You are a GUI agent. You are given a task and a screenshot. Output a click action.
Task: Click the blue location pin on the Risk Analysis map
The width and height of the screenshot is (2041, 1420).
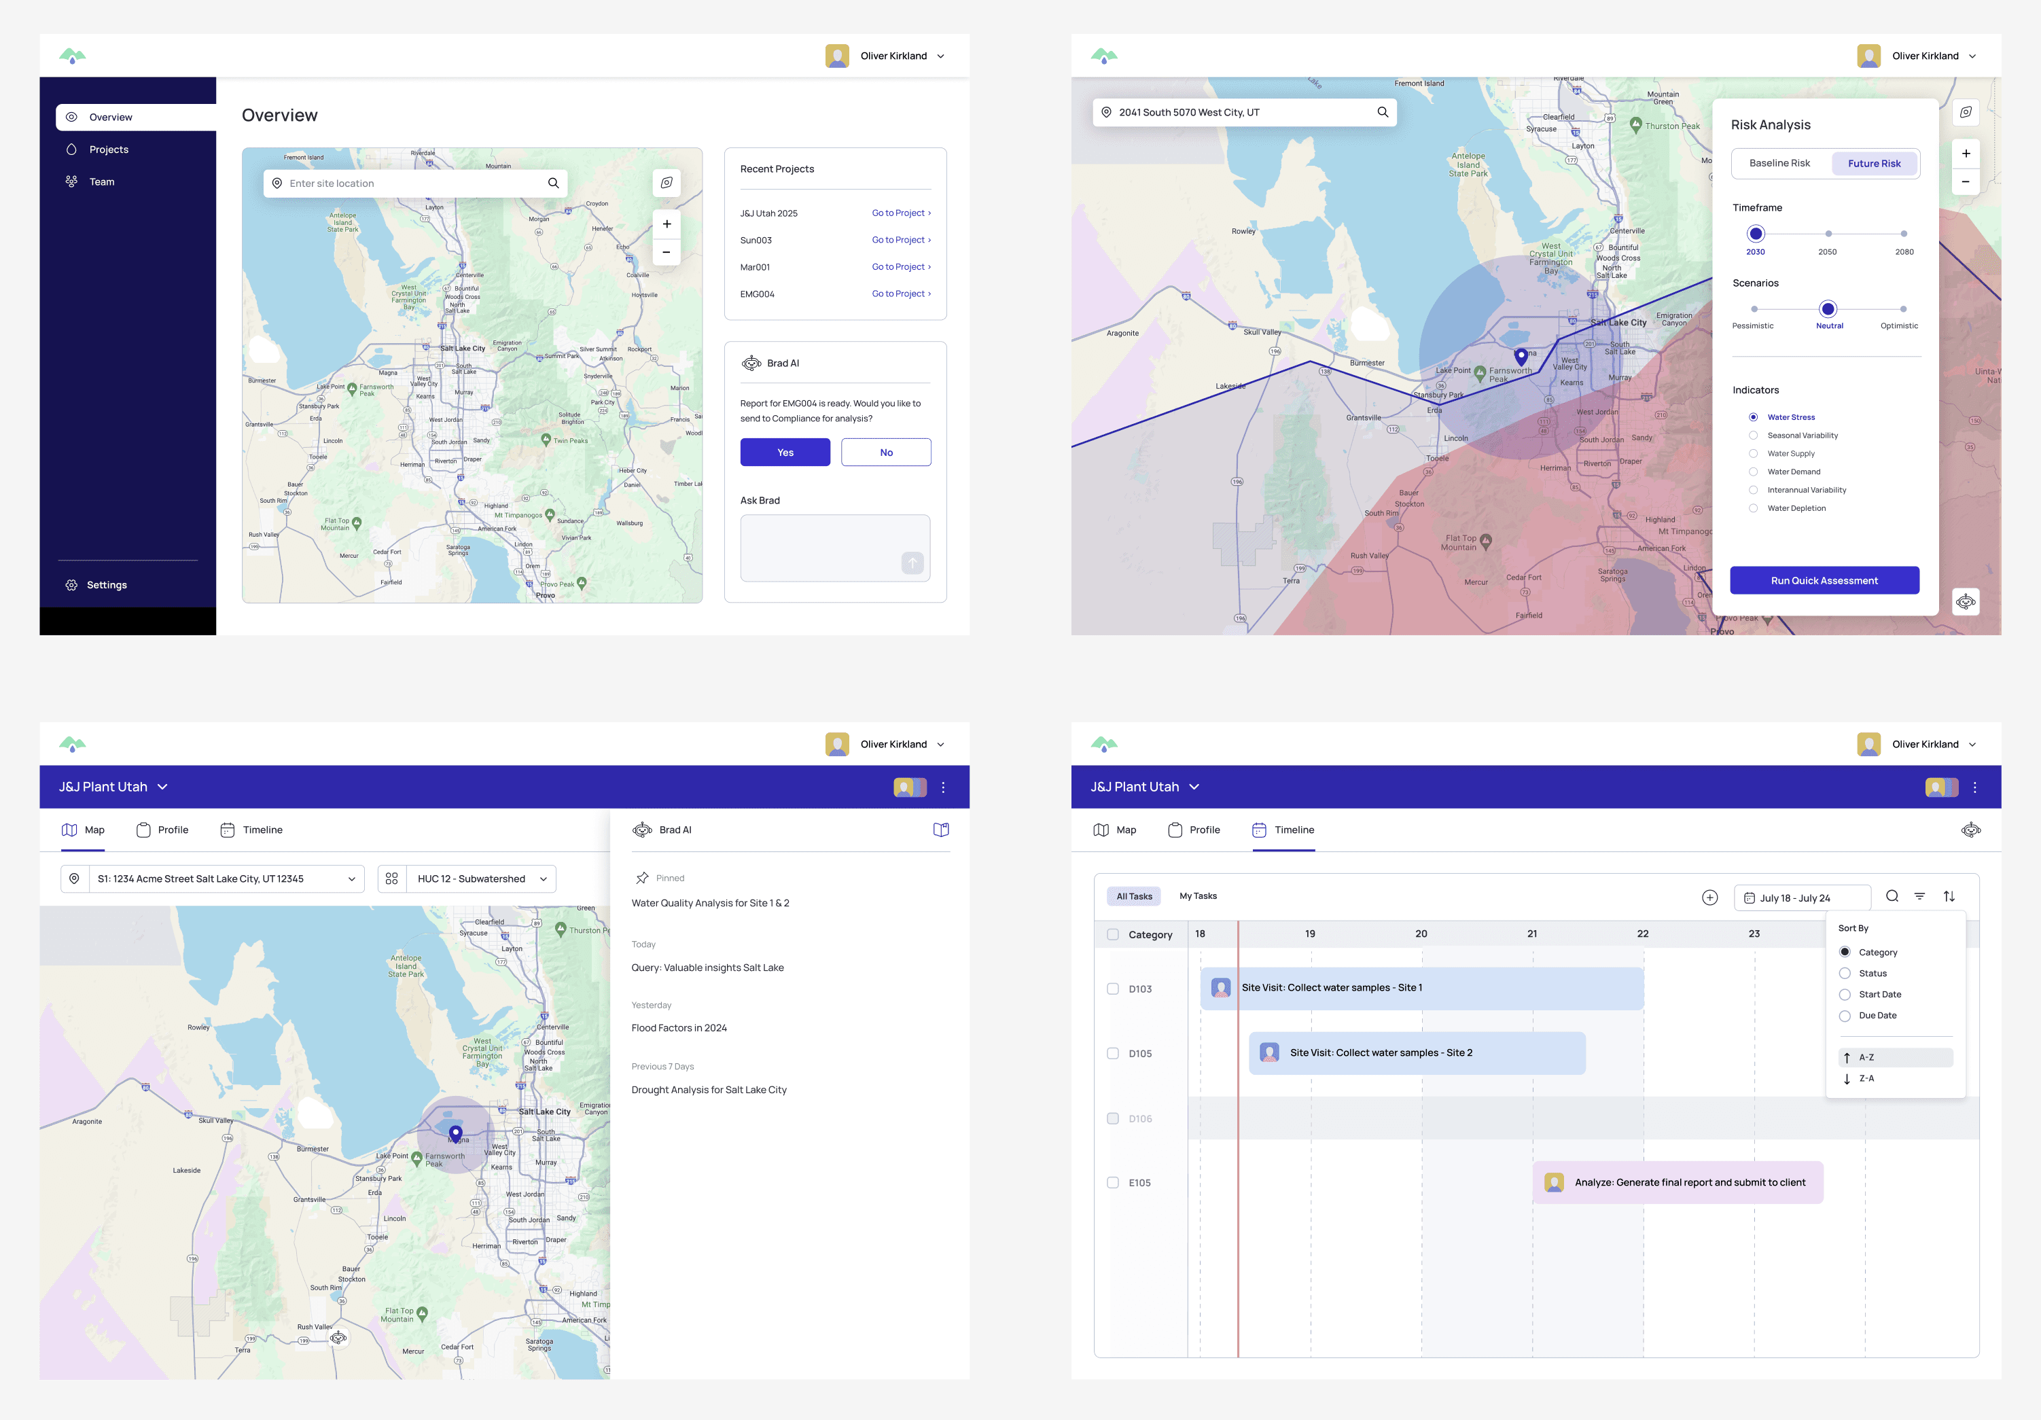point(1521,357)
